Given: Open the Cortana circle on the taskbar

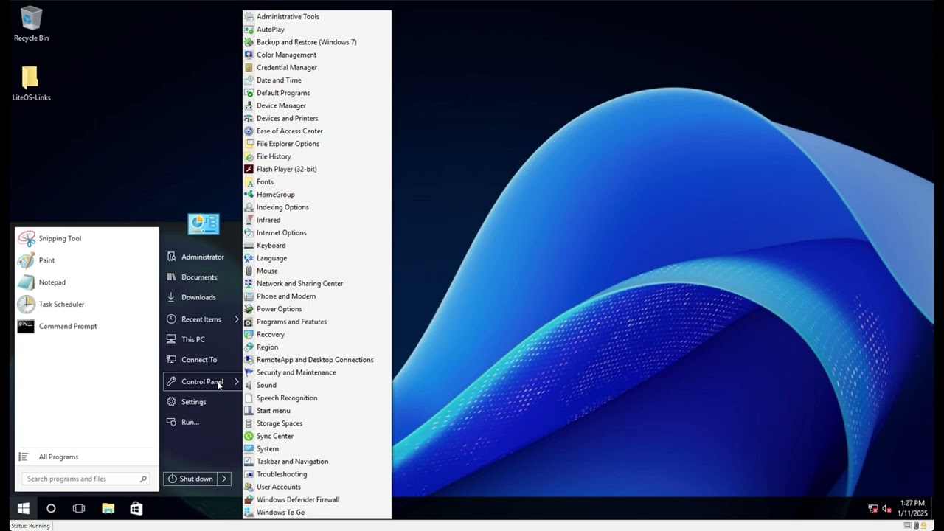Looking at the screenshot, I should pyautogui.click(x=51, y=508).
